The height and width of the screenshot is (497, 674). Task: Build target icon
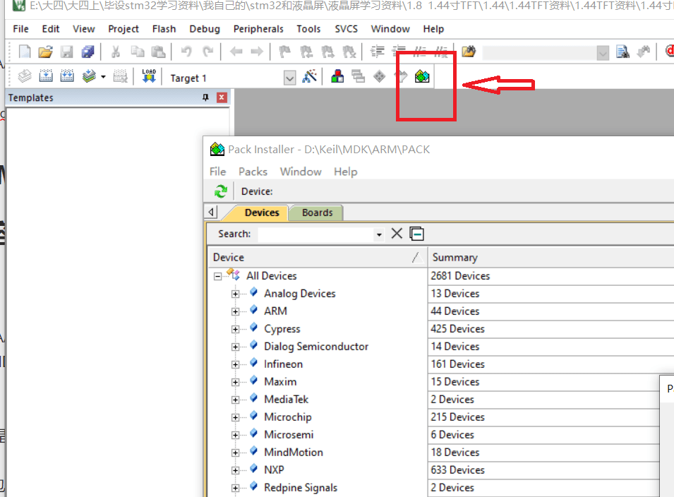[46, 76]
